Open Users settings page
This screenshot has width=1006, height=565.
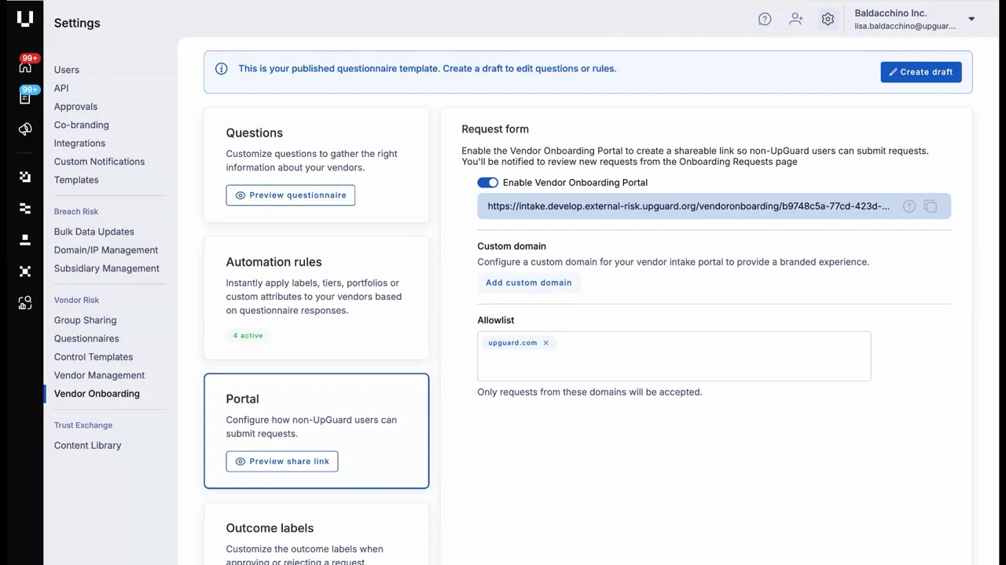click(67, 70)
